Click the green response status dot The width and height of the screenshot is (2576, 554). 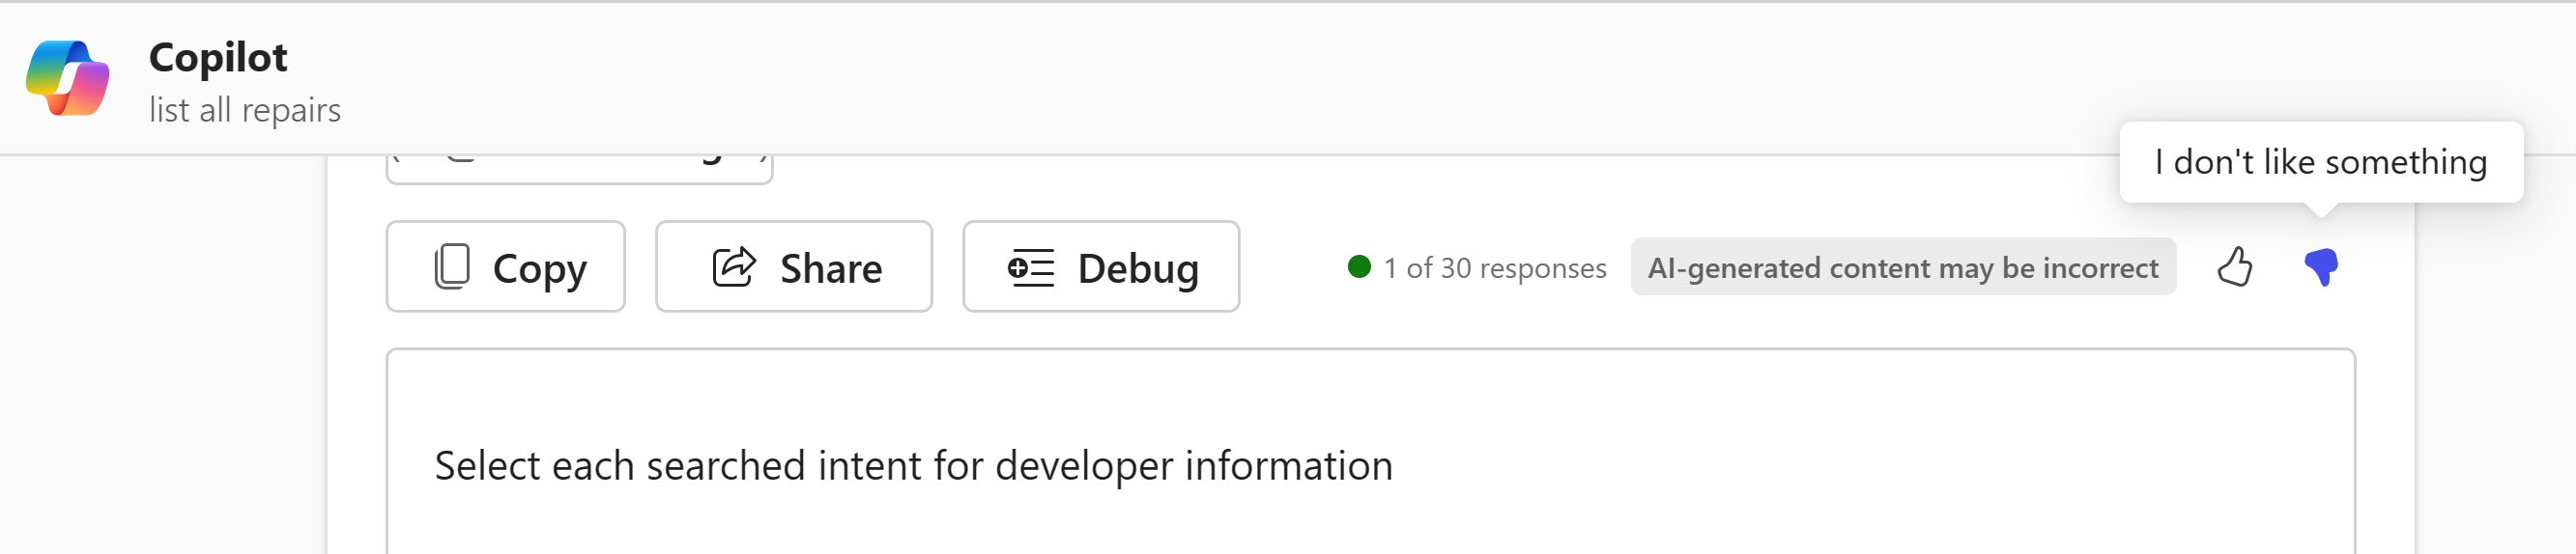pyautogui.click(x=1359, y=266)
